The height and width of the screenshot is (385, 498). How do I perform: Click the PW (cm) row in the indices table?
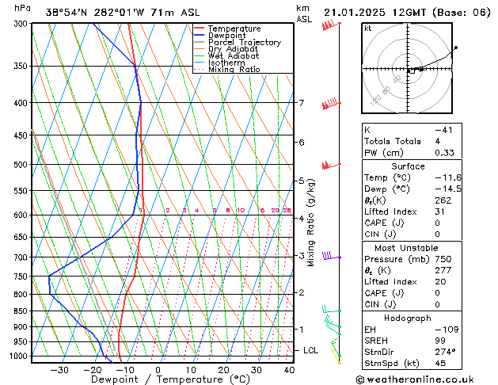click(x=412, y=153)
